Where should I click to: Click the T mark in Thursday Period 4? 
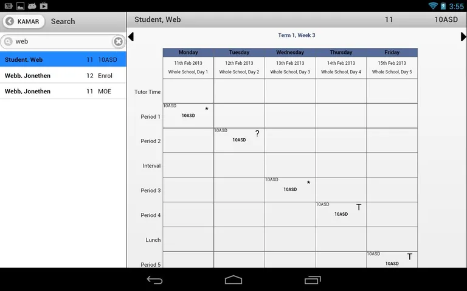tap(359, 207)
